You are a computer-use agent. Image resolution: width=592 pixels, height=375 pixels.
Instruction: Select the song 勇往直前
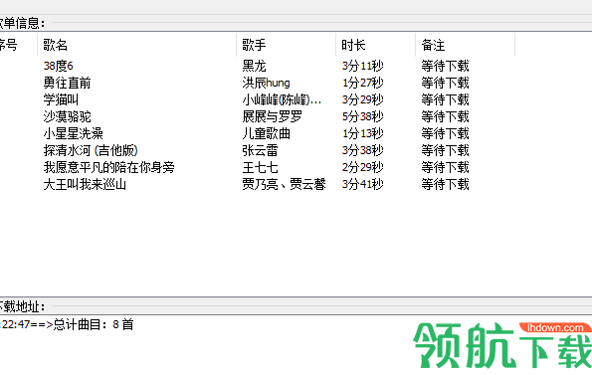[x=67, y=83]
